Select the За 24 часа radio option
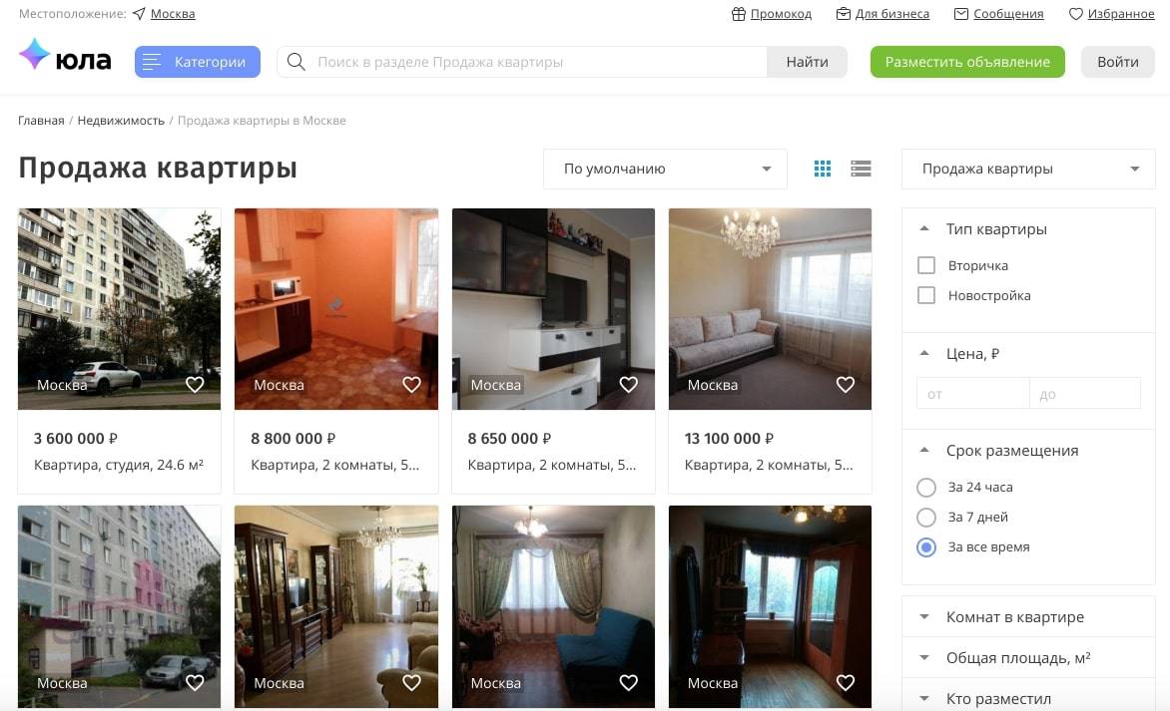 tap(926, 488)
